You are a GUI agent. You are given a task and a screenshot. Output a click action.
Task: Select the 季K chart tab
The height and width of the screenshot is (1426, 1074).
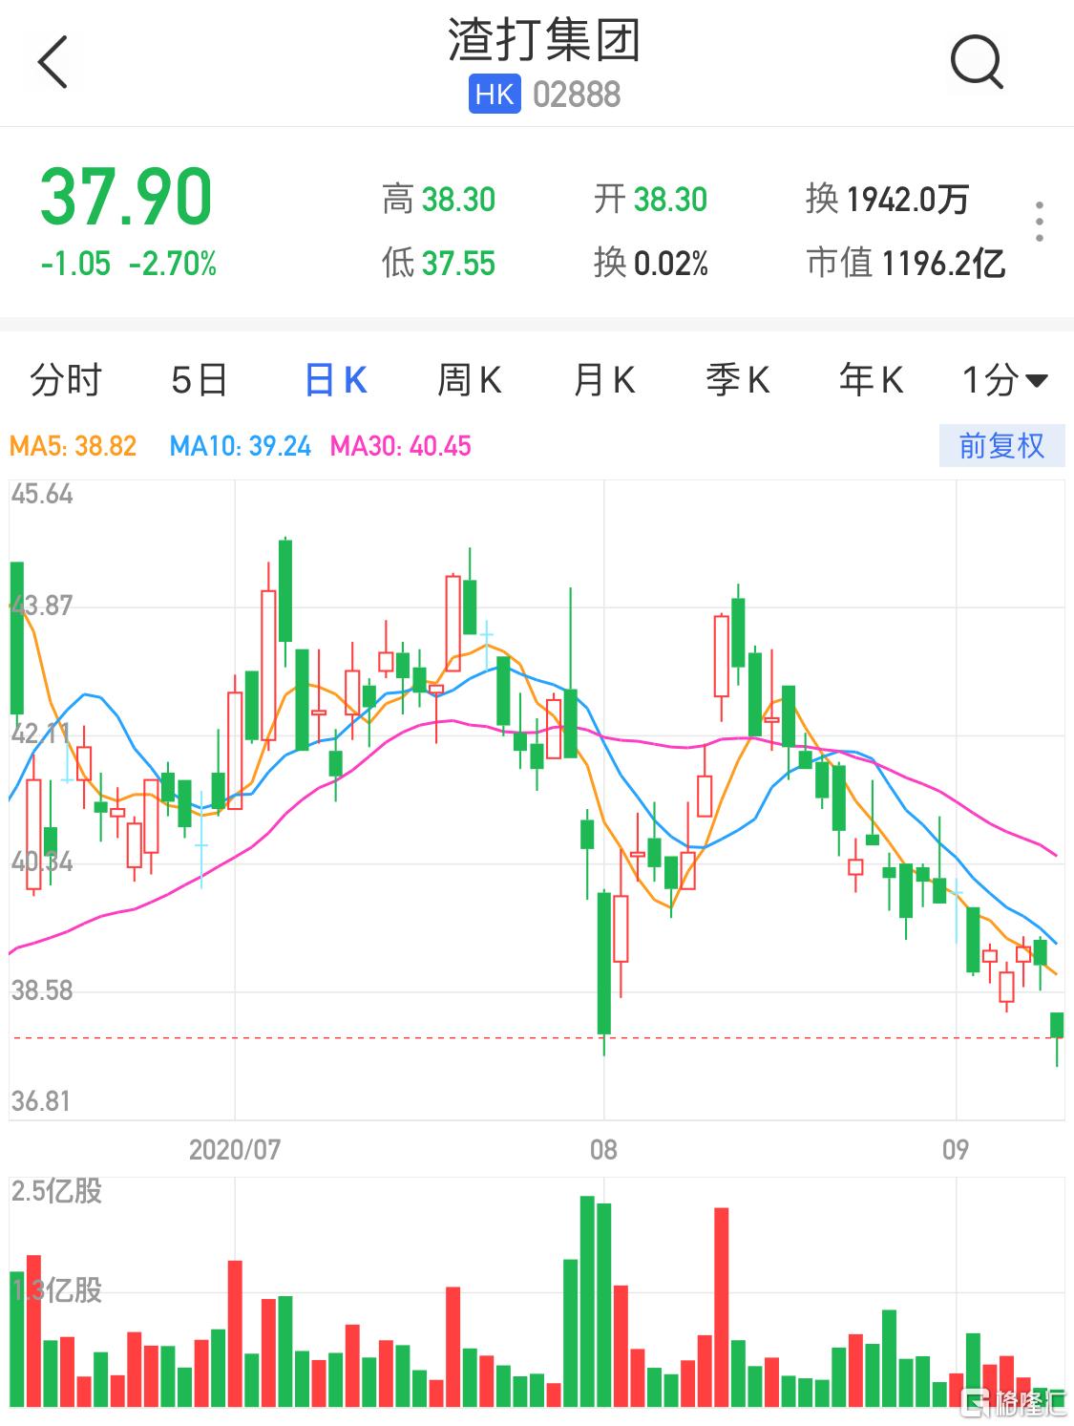(x=737, y=380)
